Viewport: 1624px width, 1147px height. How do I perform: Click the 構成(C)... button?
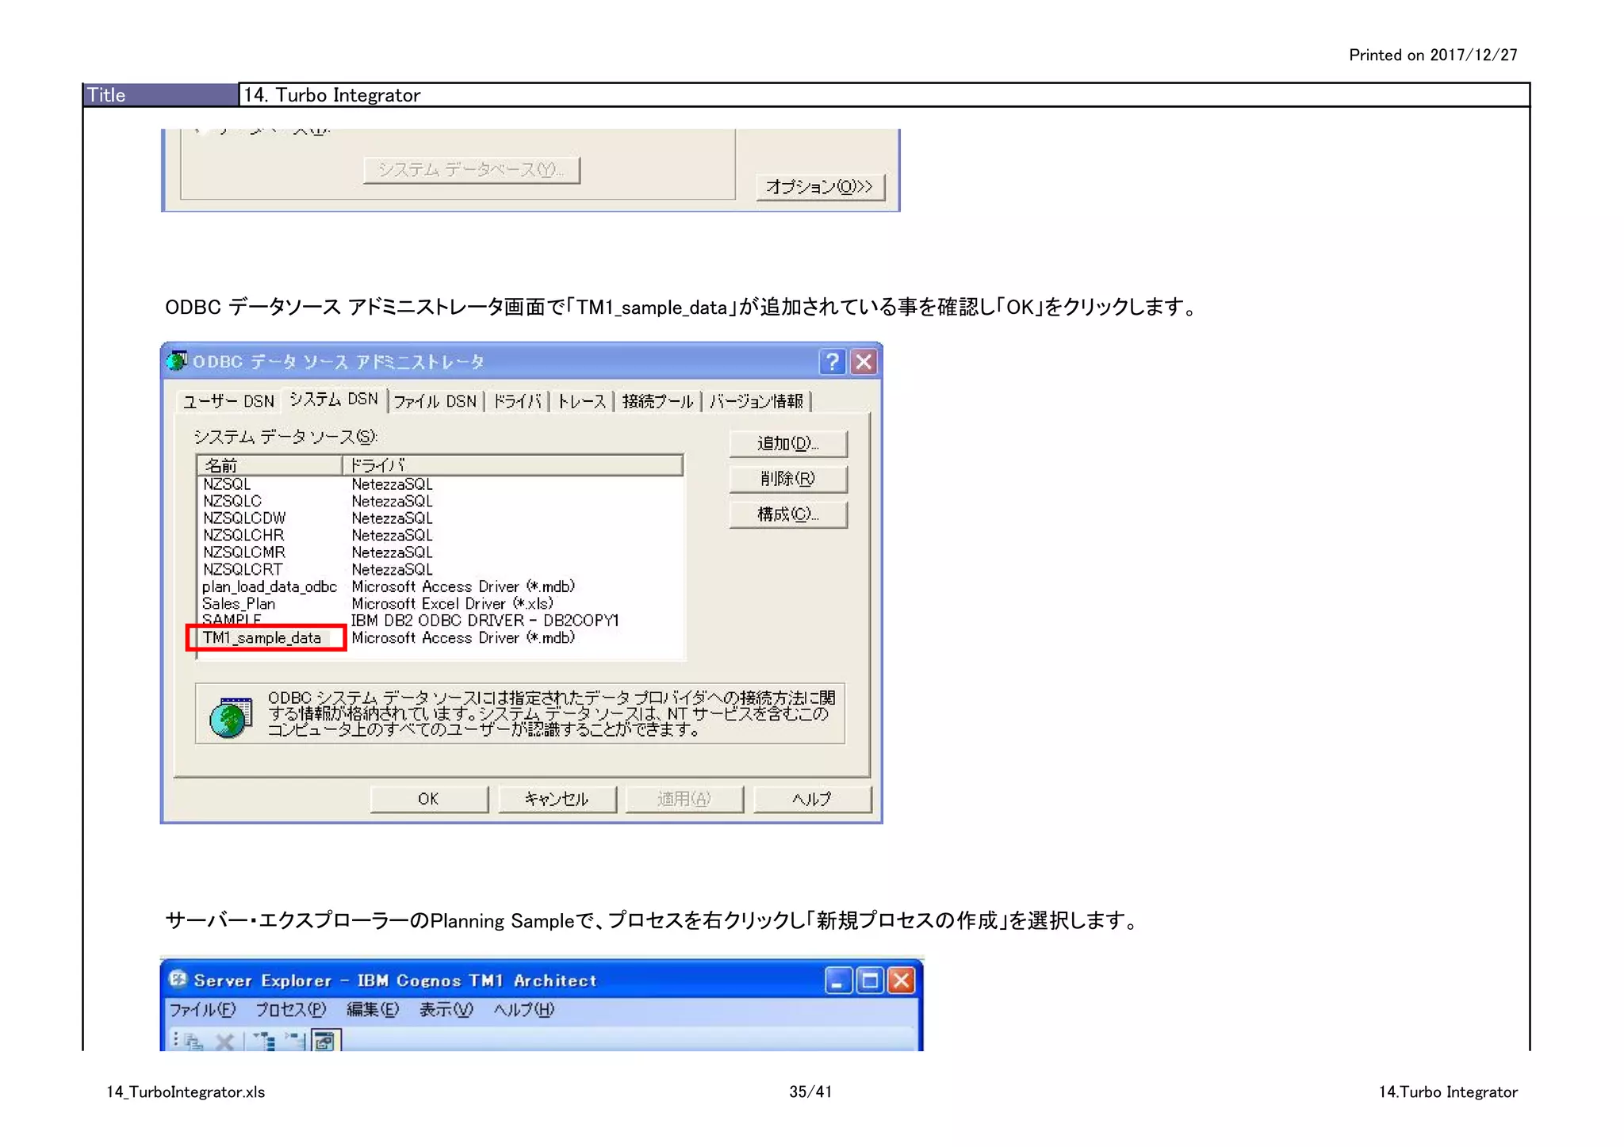pyautogui.click(x=788, y=514)
